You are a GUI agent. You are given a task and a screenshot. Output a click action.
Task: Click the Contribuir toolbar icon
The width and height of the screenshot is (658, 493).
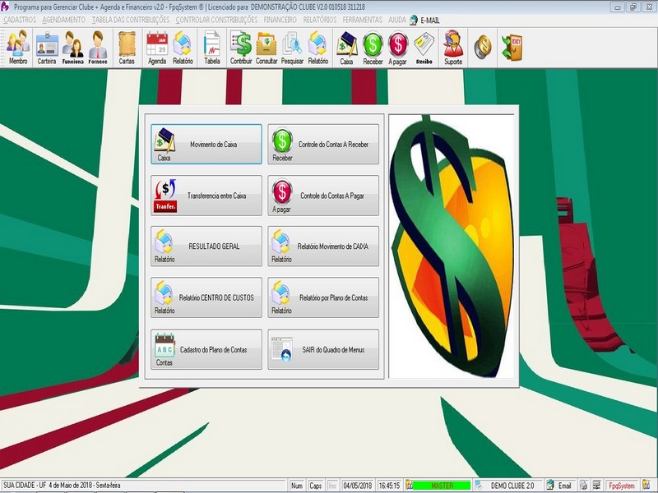coord(241,48)
